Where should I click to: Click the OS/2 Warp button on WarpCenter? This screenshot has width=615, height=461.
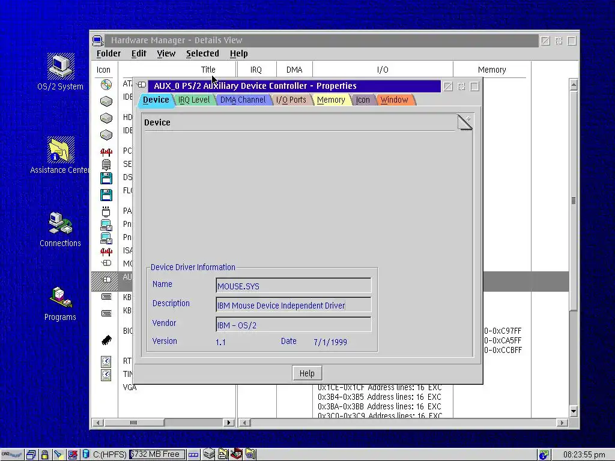12,455
